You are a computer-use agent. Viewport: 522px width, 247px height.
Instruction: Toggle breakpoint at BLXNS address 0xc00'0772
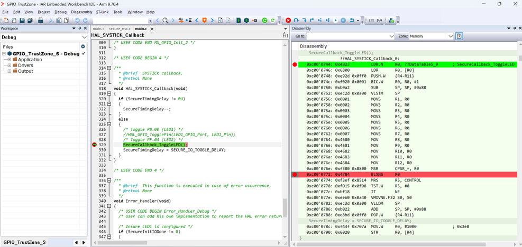(294, 175)
